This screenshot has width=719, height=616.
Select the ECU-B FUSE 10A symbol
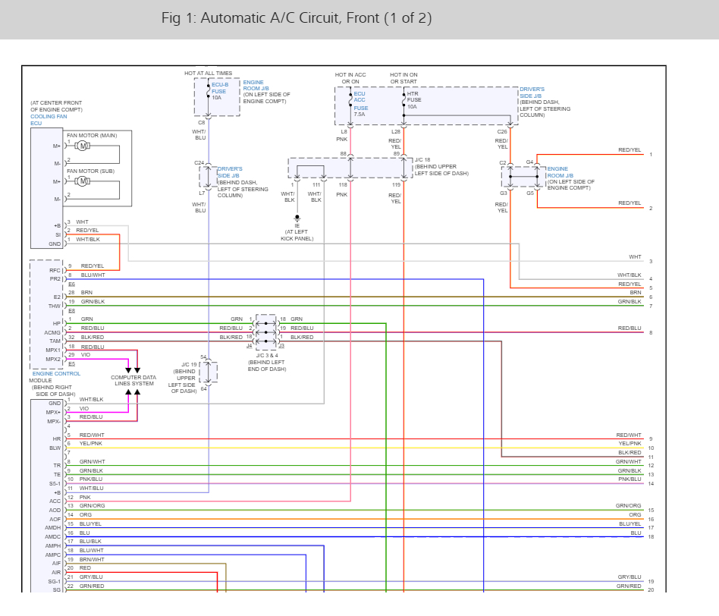click(210, 92)
